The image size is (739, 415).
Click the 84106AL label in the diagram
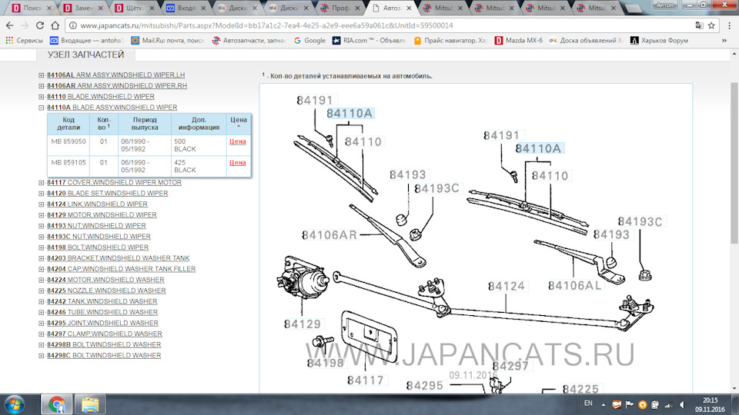tap(574, 286)
